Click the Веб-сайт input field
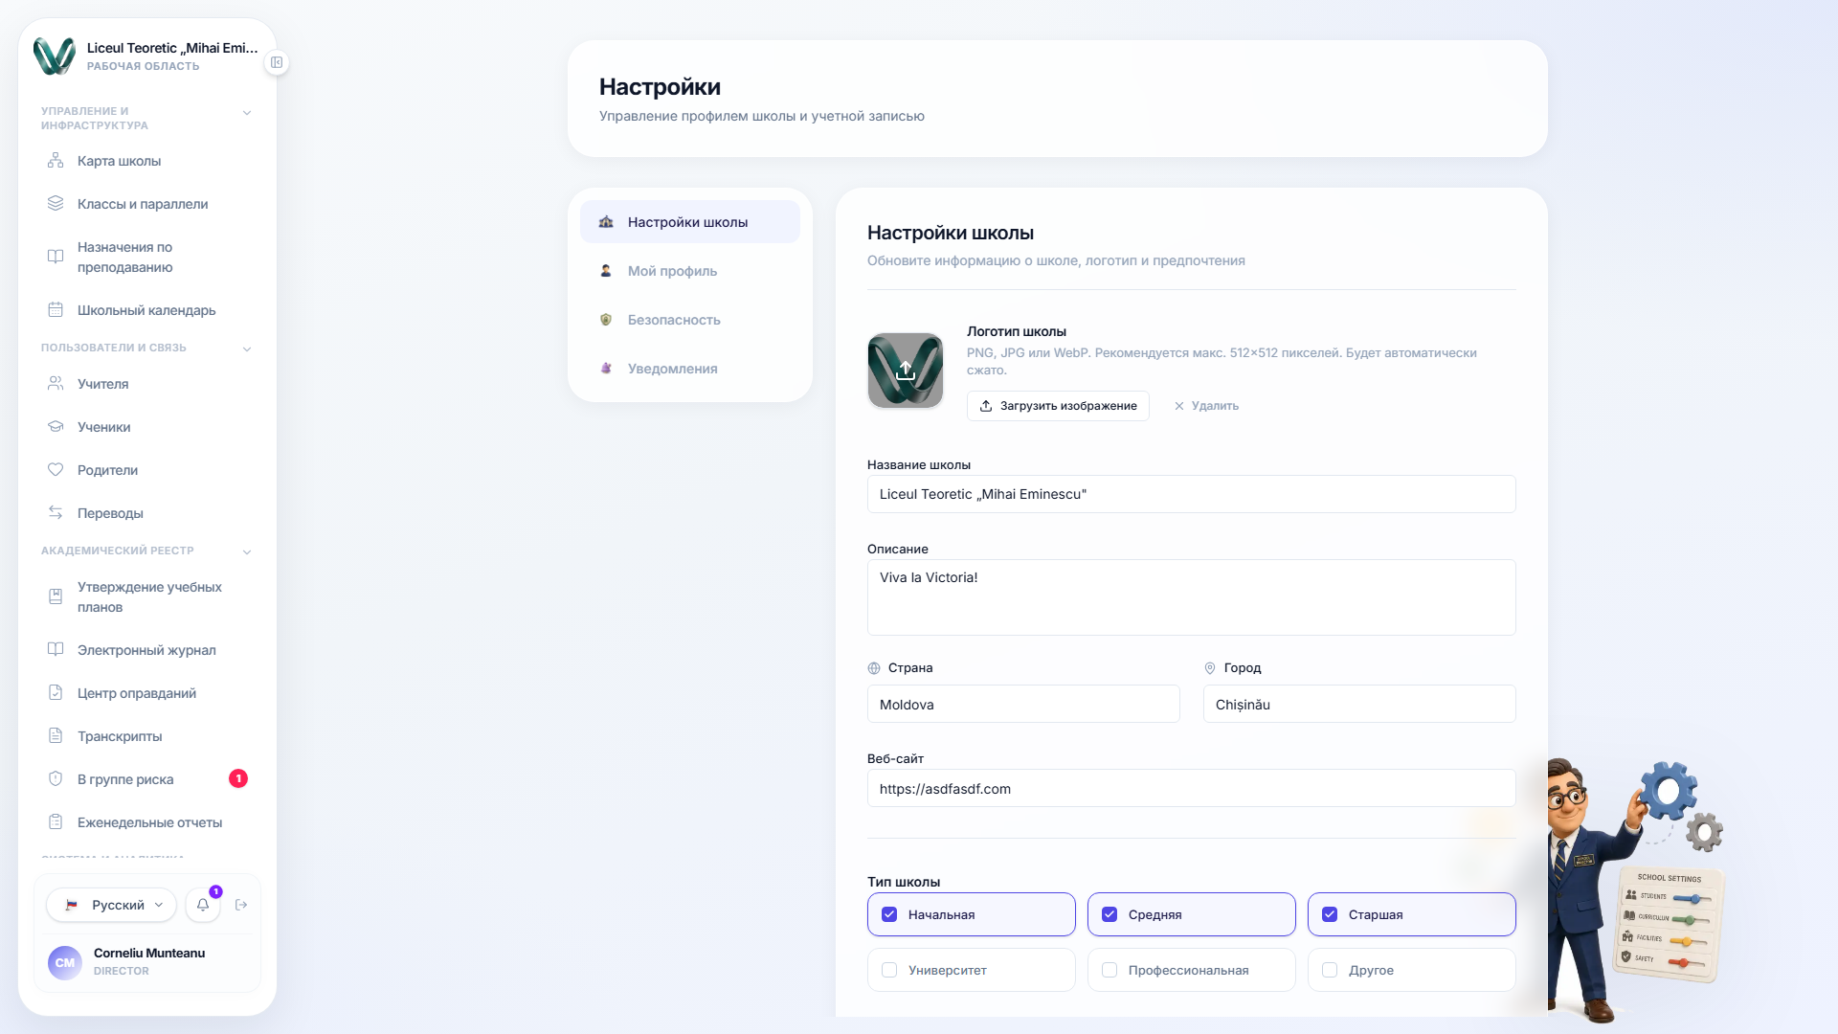This screenshot has height=1034, width=1838. coord(1191,789)
